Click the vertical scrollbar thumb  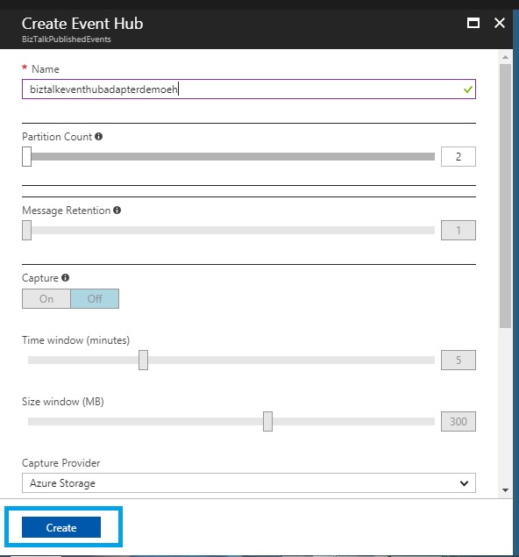coord(505,196)
